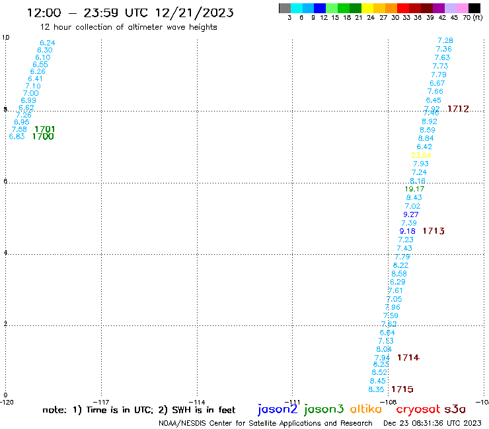Click the 8.59 wave height value
The width and height of the screenshot is (489, 429).
pyautogui.click(x=428, y=130)
